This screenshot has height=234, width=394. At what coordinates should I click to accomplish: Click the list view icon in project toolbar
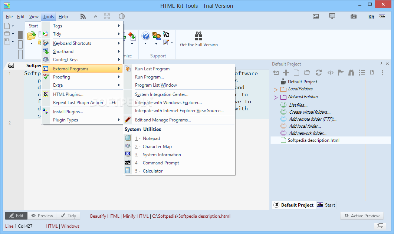pos(362,73)
